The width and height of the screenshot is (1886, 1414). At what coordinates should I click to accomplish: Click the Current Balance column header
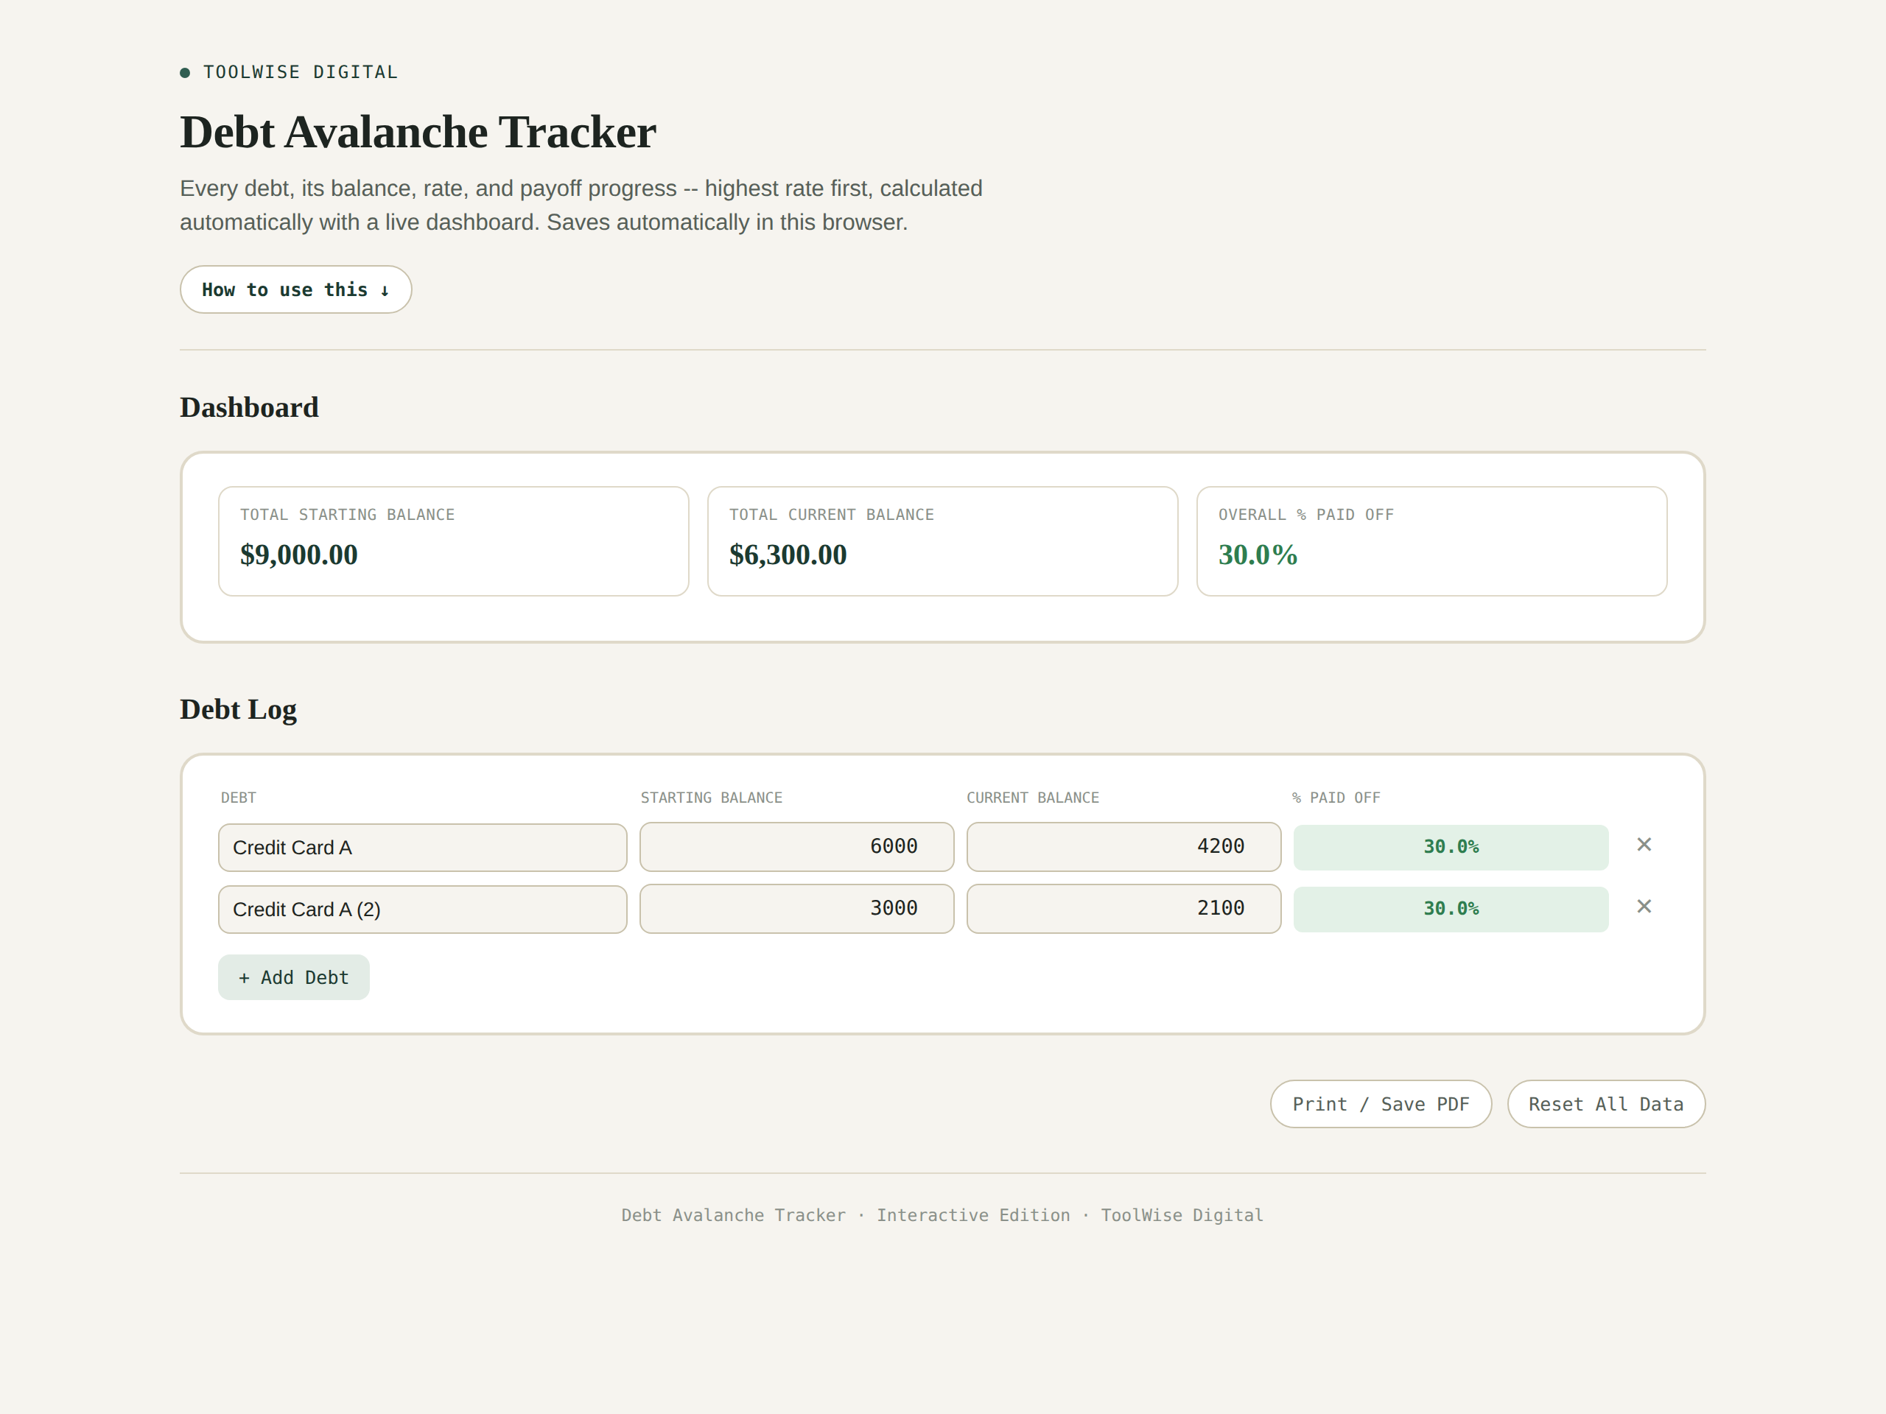(x=1033, y=798)
